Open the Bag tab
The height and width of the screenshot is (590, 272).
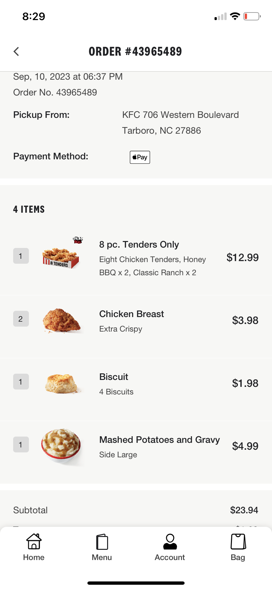238,547
